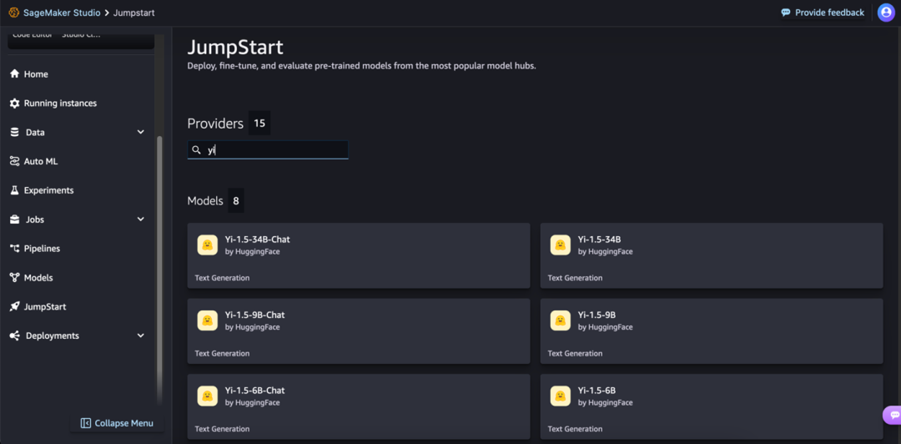Click the Providers heading
This screenshot has height=444, width=901.
[215, 123]
